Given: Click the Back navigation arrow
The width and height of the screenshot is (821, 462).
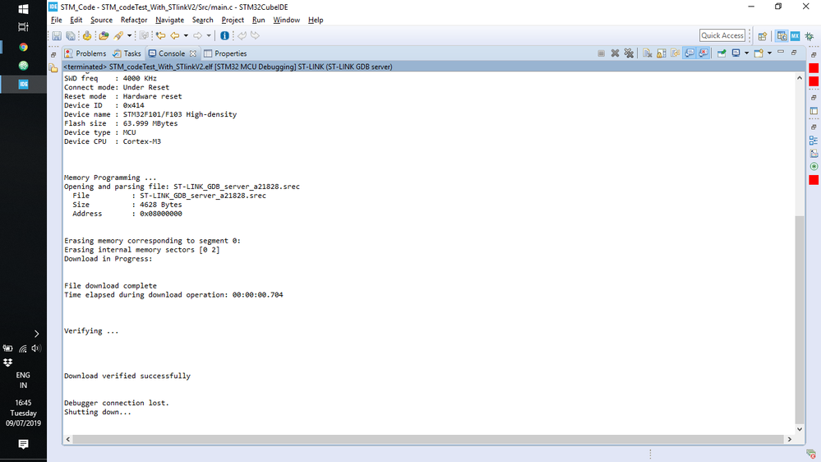Looking at the screenshot, I should [x=175, y=35].
